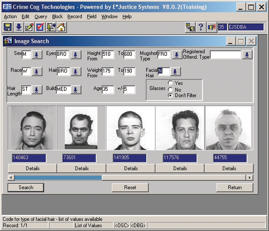Click the Save disk icon in toolbar
The height and width of the screenshot is (231, 269).
(8, 27)
